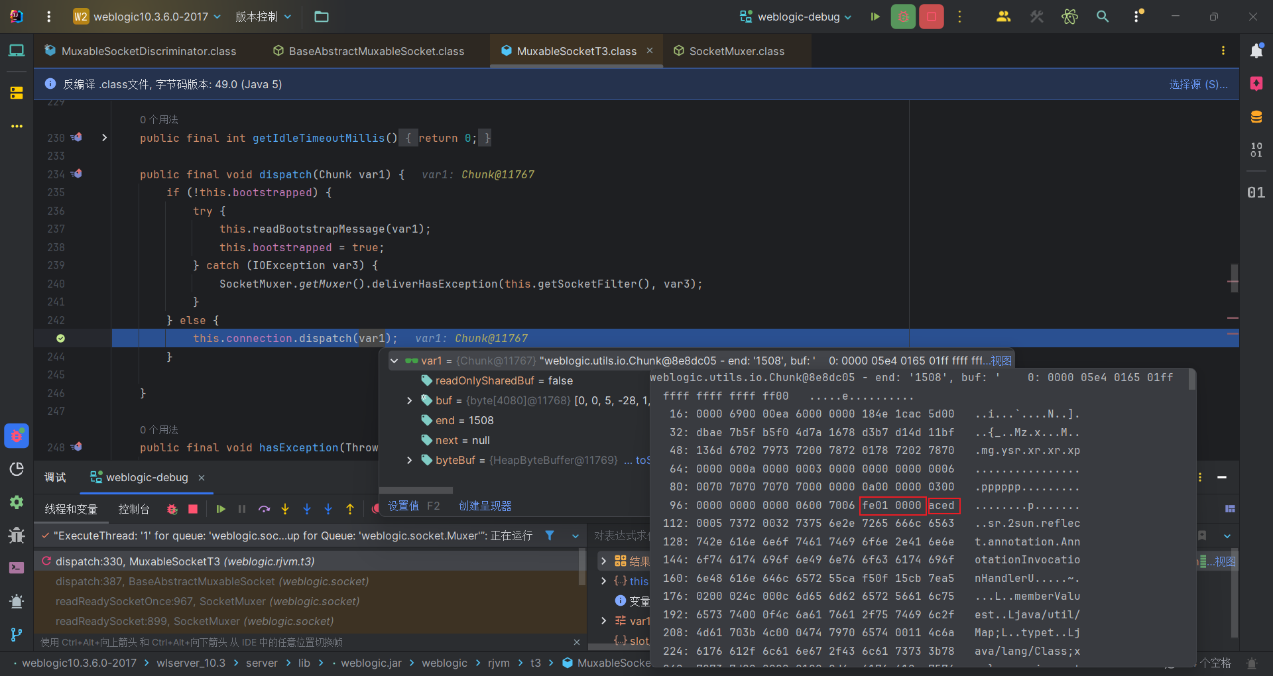
Task: Open the 10/01 binary viewer tool icon
Action: point(1256,150)
